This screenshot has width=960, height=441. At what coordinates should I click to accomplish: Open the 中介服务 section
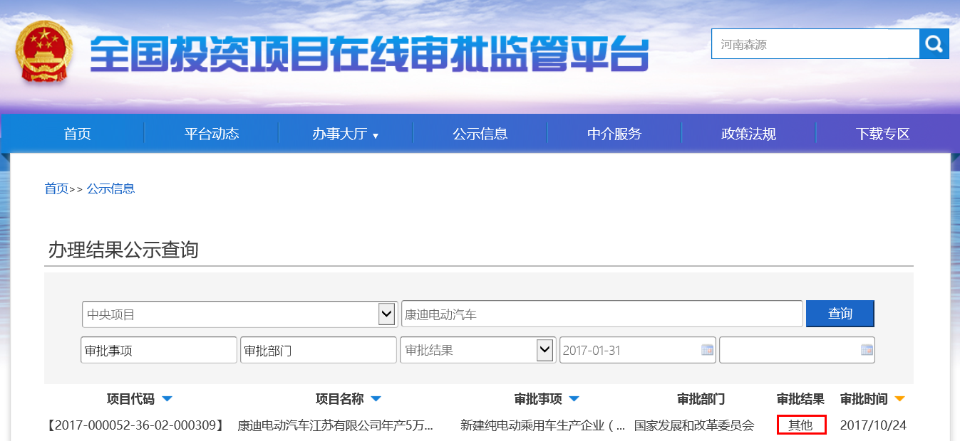614,133
